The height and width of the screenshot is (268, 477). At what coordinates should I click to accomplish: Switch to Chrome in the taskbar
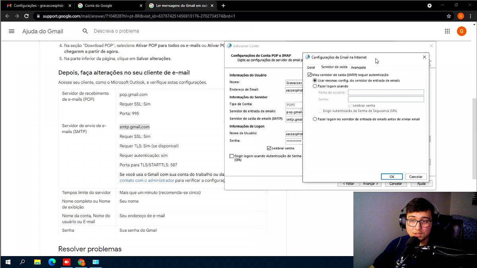(81, 262)
